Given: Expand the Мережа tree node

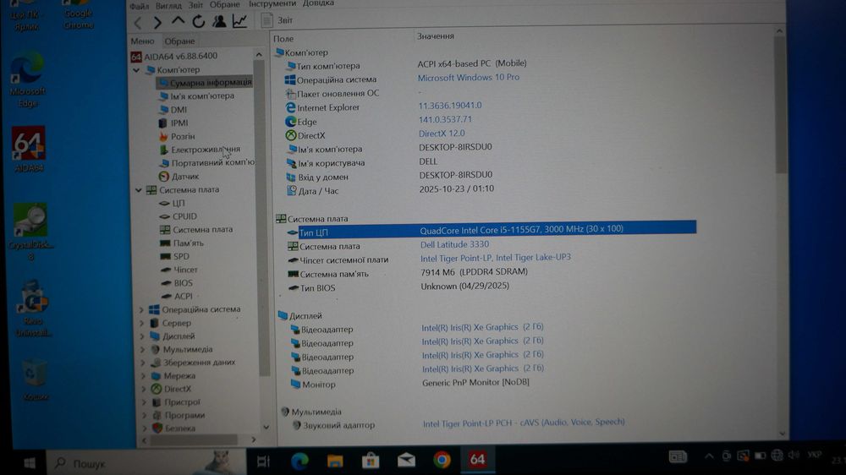Looking at the screenshot, I should click(x=144, y=376).
